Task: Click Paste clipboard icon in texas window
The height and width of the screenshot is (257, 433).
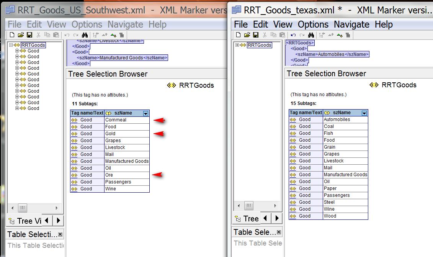Action: tap(283, 35)
